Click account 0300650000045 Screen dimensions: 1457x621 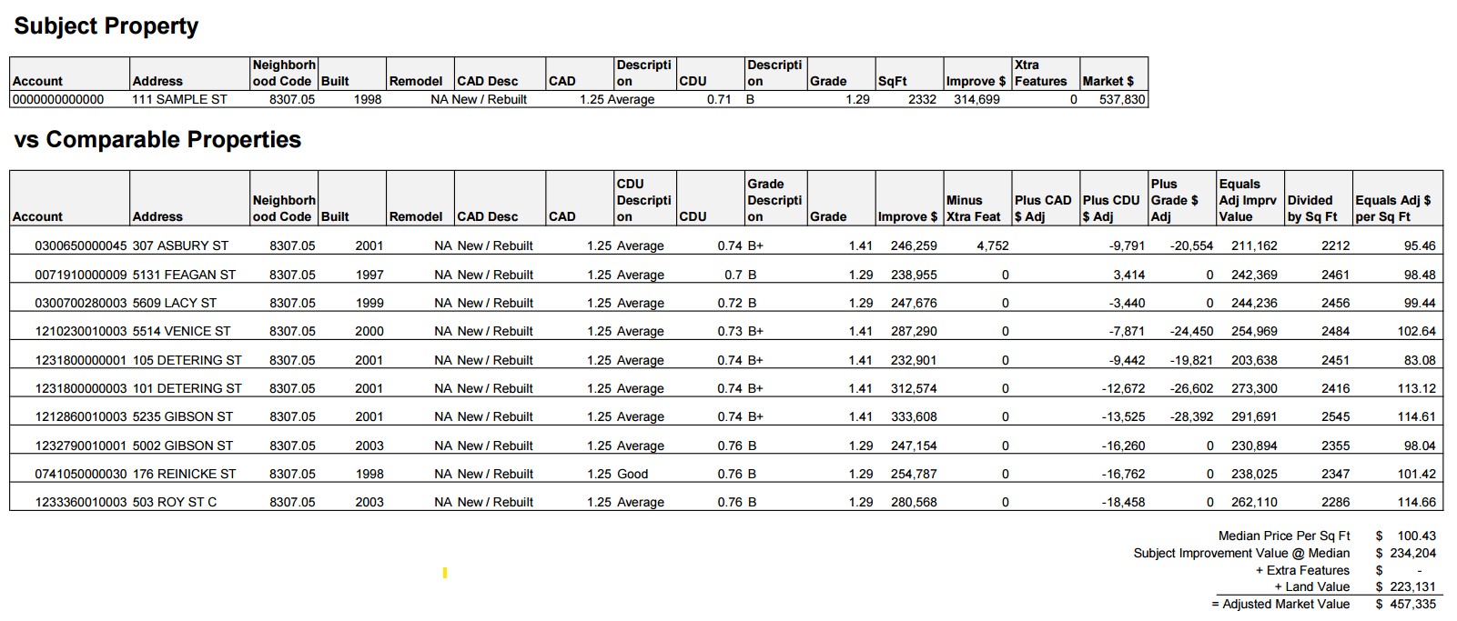point(81,245)
